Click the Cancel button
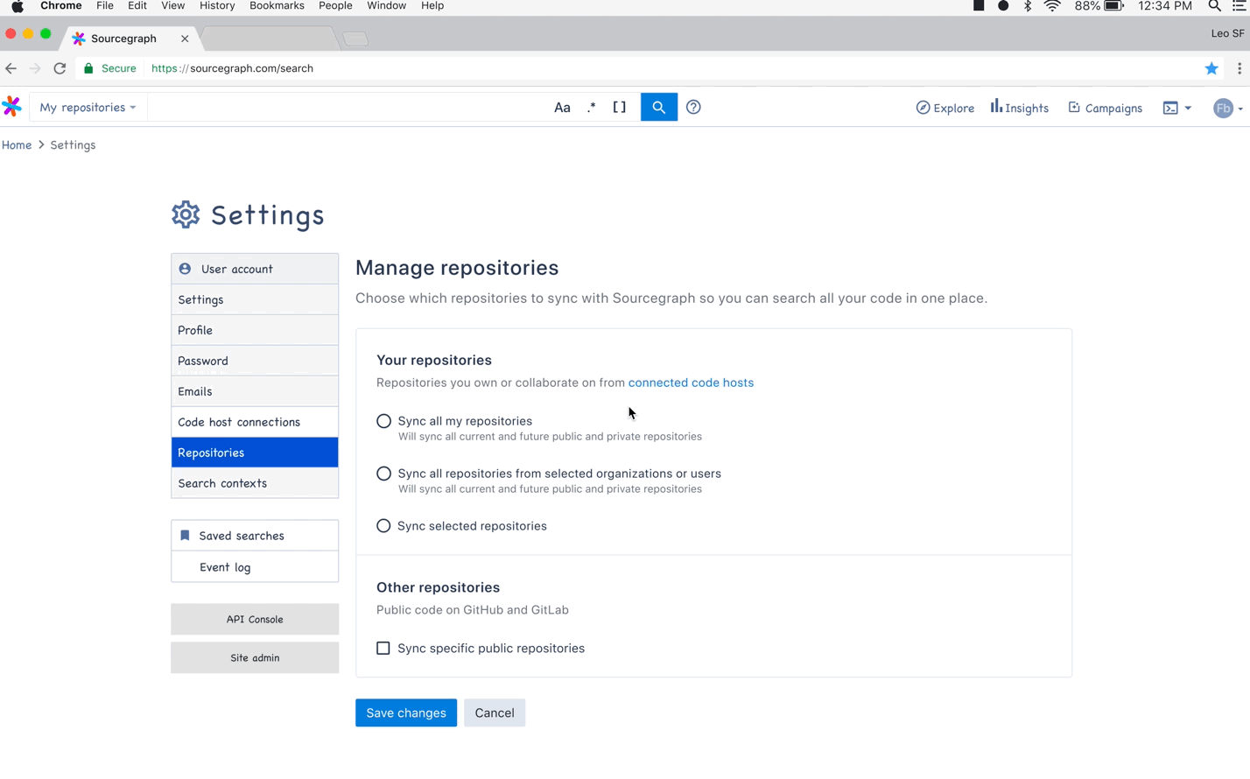Screen dimensions: 1250x779 pos(495,712)
